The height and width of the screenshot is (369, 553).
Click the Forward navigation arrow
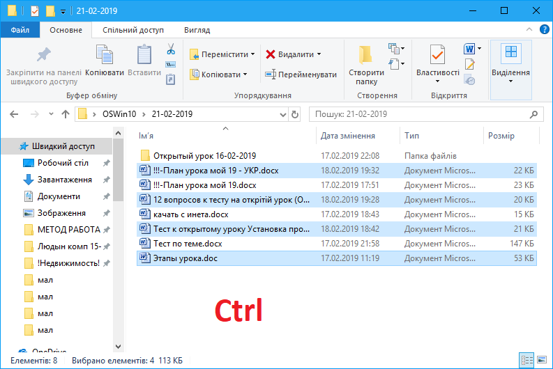tap(35, 114)
